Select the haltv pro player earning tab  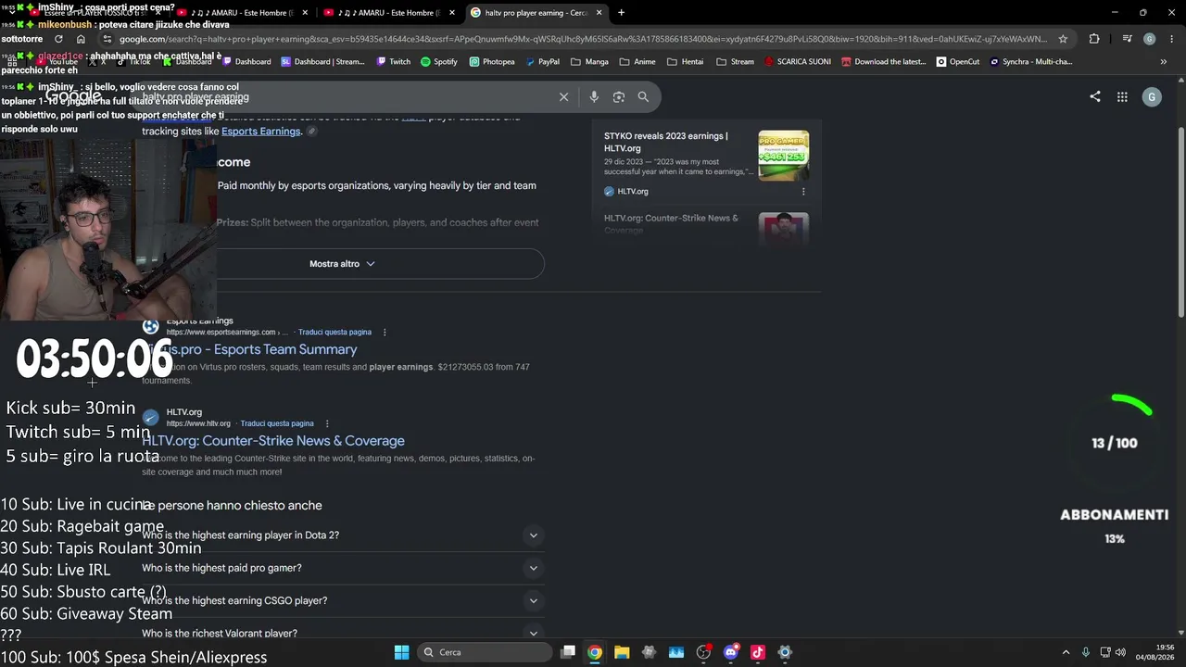coord(537,12)
